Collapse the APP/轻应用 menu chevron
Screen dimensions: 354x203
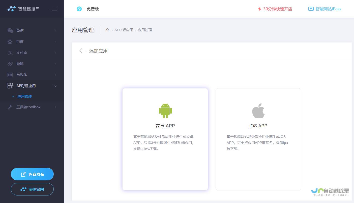click(x=55, y=86)
